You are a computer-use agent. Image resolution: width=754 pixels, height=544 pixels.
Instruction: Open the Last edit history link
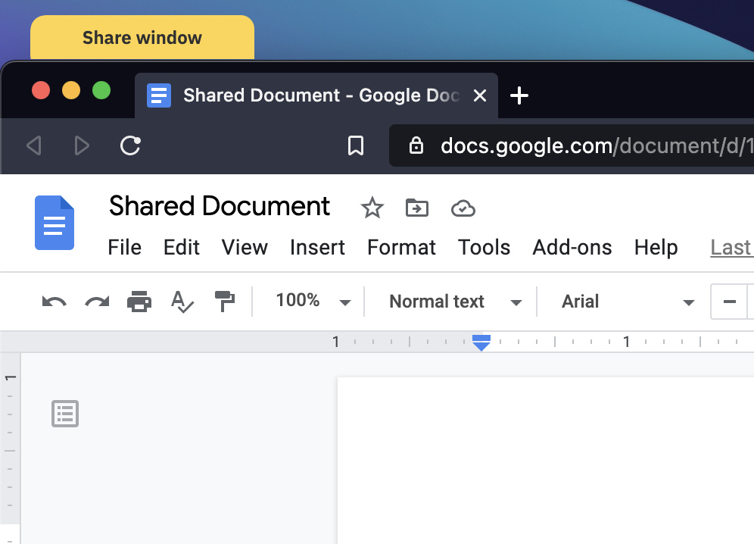[732, 248]
